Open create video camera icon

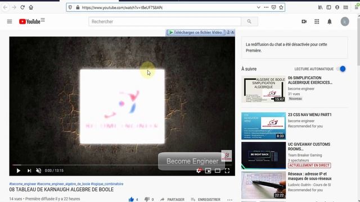[304, 21]
